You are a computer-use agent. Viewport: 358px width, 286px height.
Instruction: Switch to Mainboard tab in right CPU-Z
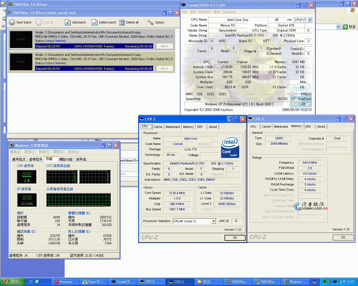281,127
